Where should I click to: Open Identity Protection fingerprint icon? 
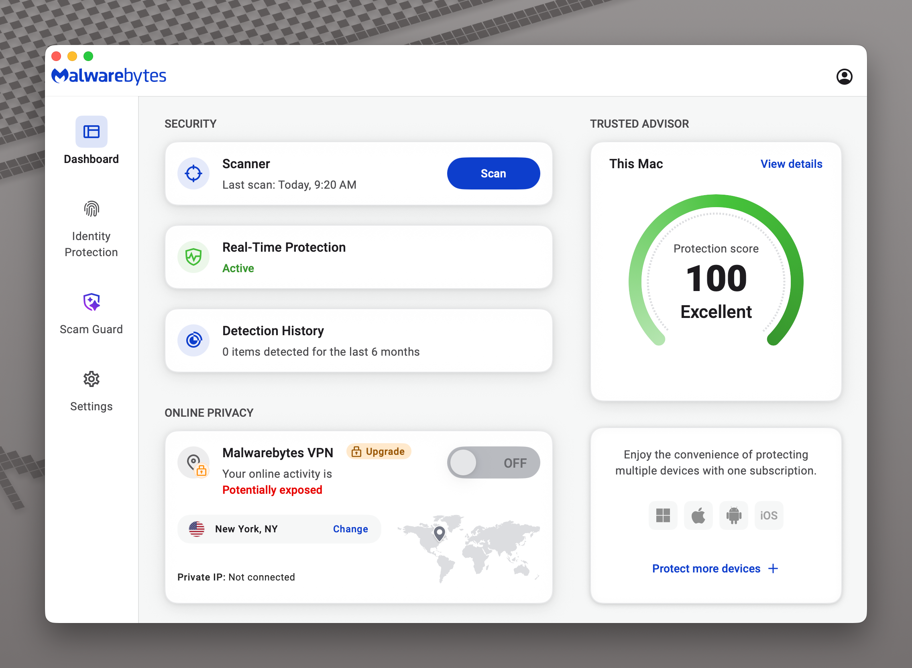coord(92,209)
